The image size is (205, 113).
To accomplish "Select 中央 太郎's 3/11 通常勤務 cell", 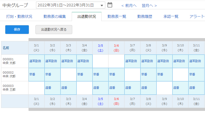I will 196,61.
